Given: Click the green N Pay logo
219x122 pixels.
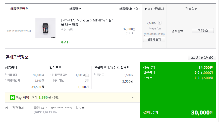Looking at the screenshot, I should 12,98.
